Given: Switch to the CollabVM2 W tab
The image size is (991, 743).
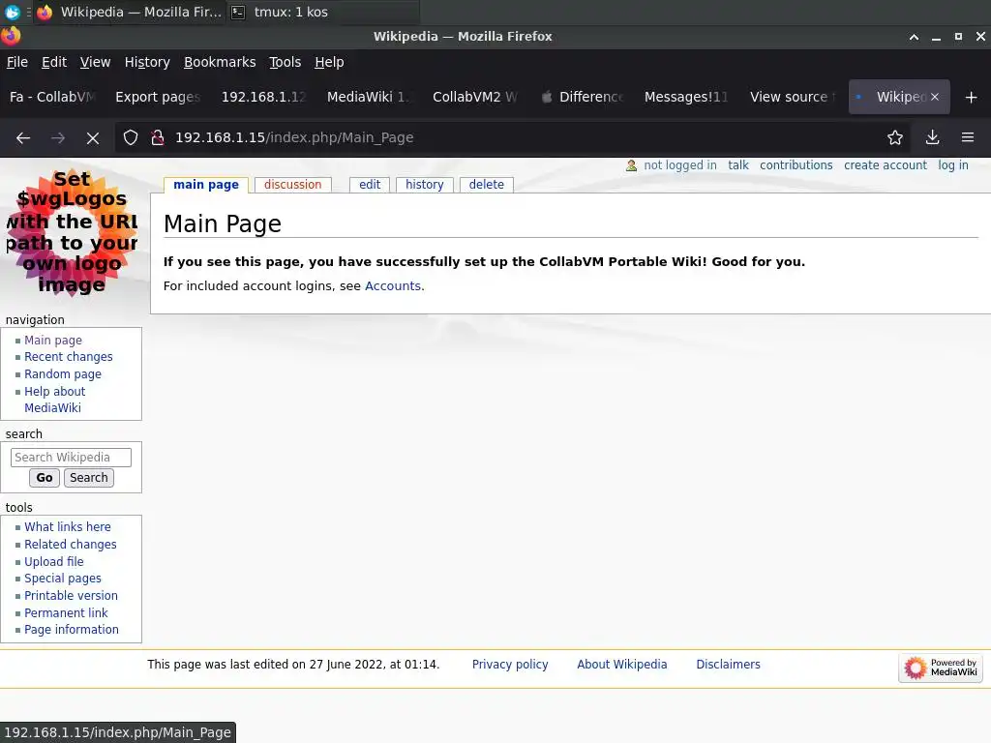Looking at the screenshot, I should (x=474, y=97).
